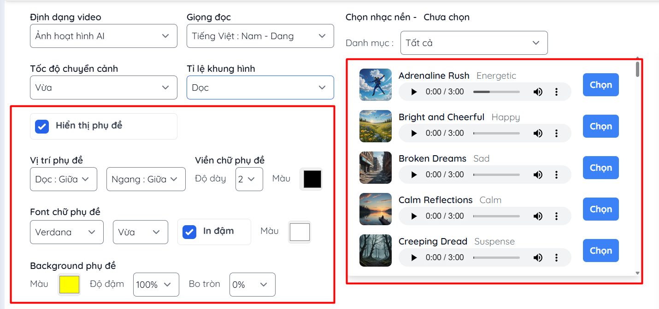Open the Định dạng video dropdown
The height and width of the screenshot is (309, 659).
coord(104,36)
